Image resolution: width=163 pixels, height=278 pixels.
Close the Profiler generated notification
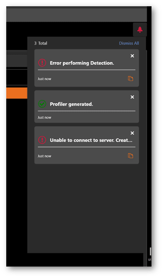(x=132, y=97)
